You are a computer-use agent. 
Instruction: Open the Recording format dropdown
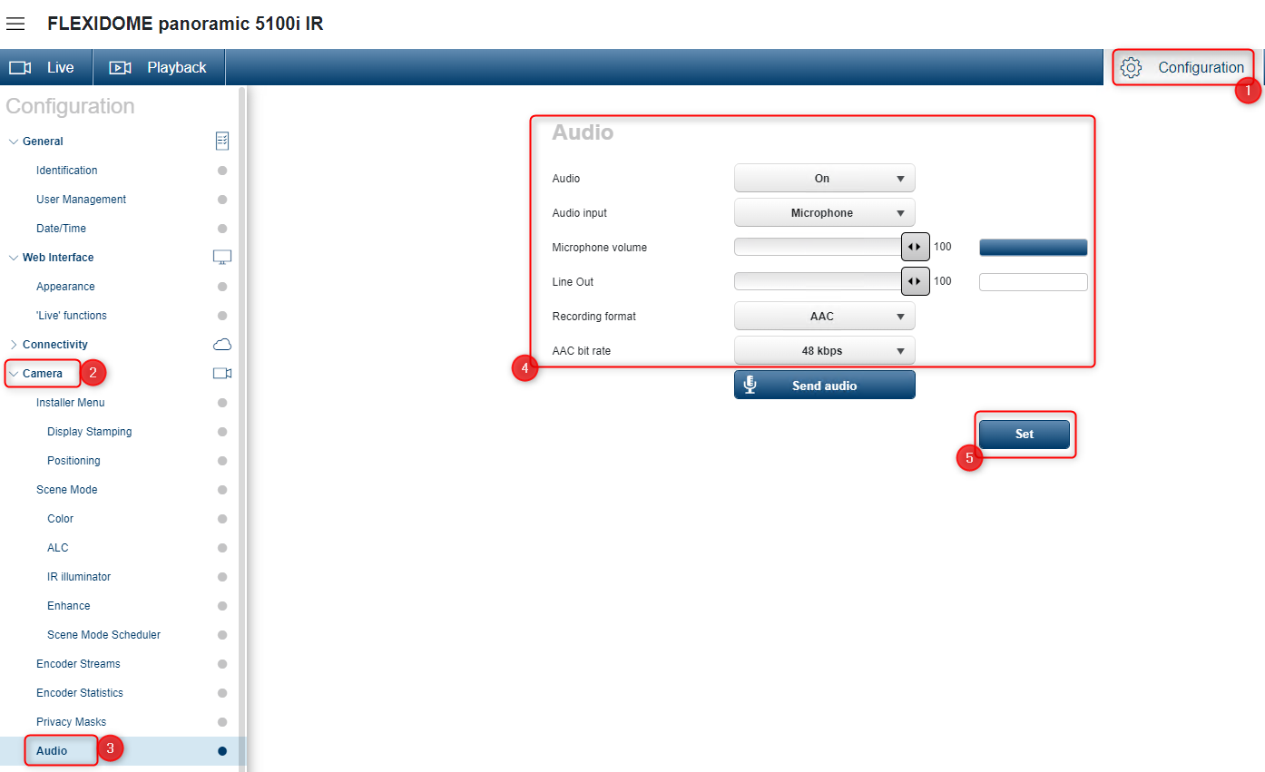coord(824,316)
